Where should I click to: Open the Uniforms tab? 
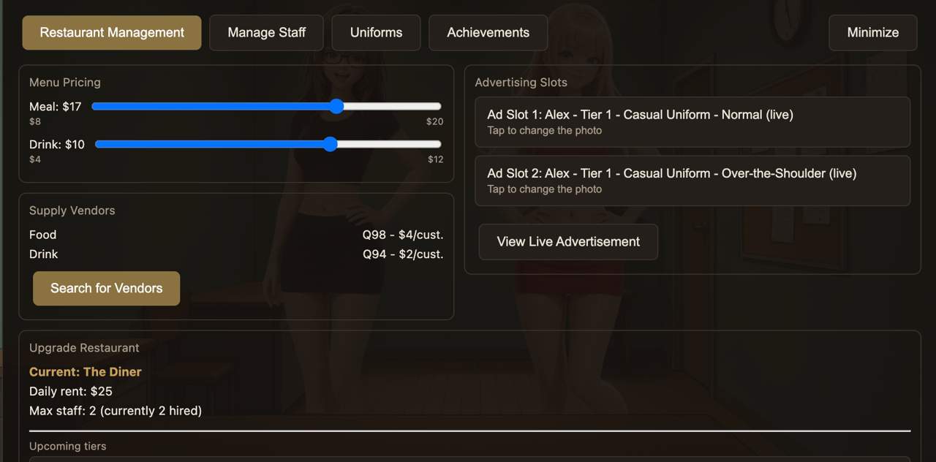pyautogui.click(x=376, y=33)
